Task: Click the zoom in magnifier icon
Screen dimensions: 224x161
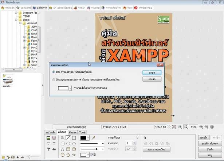Action: tap(201, 127)
